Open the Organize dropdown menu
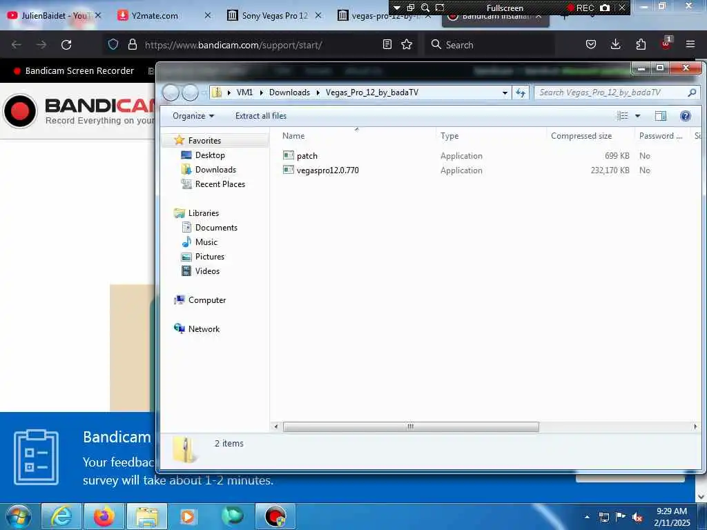Screen dimensions: 707x530 193,116
